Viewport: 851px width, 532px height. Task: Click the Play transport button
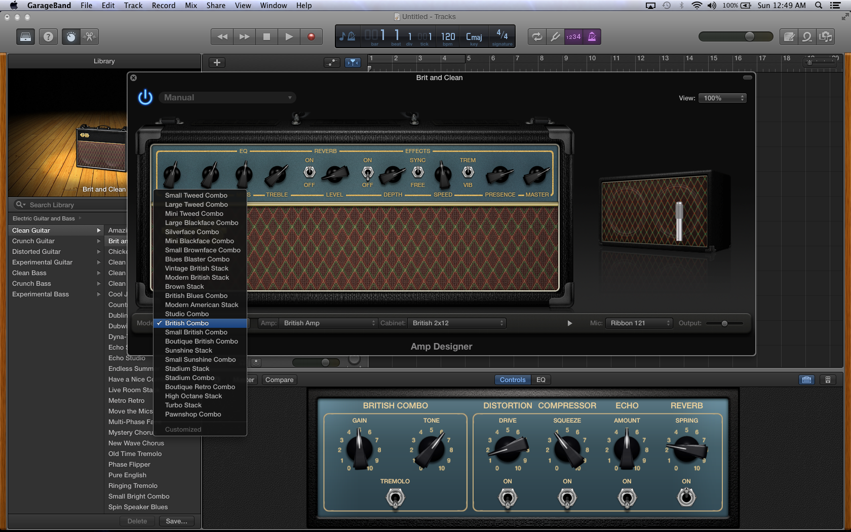289,36
